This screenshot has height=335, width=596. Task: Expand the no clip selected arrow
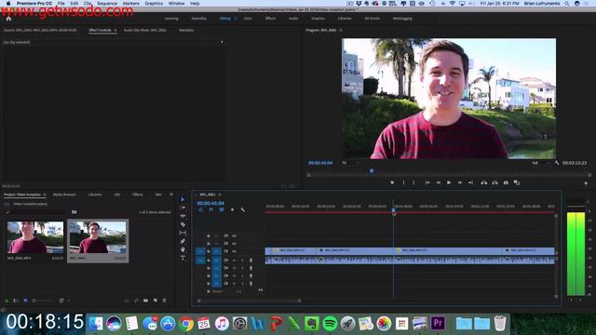(x=222, y=42)
